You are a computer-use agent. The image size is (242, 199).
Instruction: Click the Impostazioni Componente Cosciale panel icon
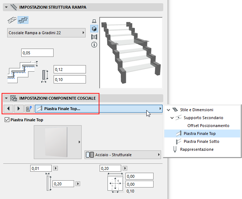tap(14, 98)
